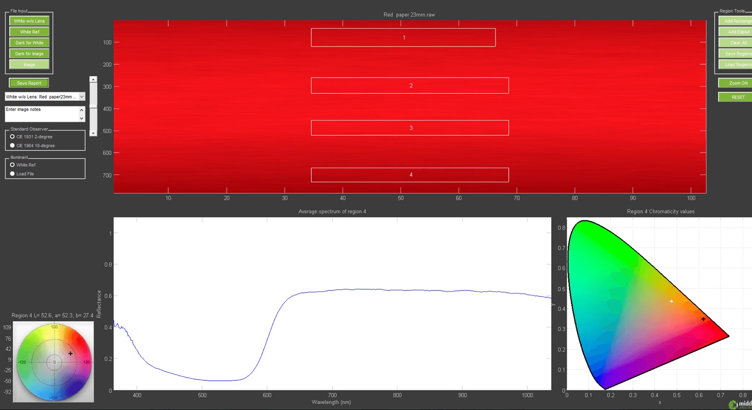The height and width of the screenshot is (410, 752).
Task: Choose Load File as illuminant
Action: coord(11,173)
